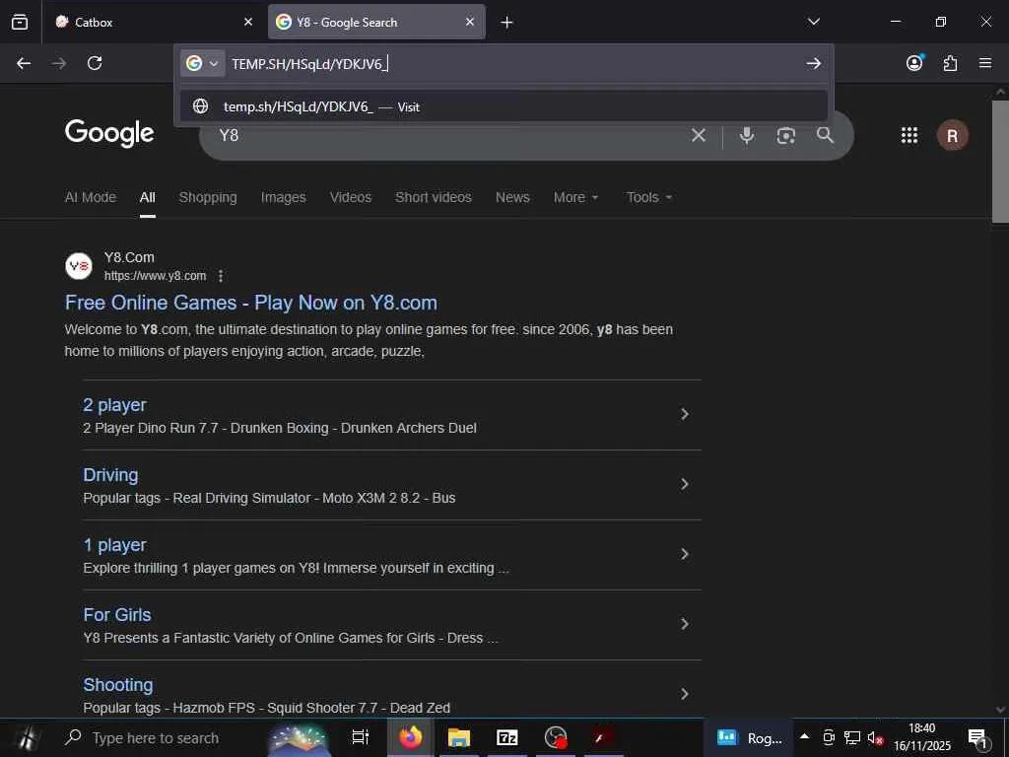The image size is (1009, 757).
Task: Click the go arrow in address bar
Action: pos(813,63)
